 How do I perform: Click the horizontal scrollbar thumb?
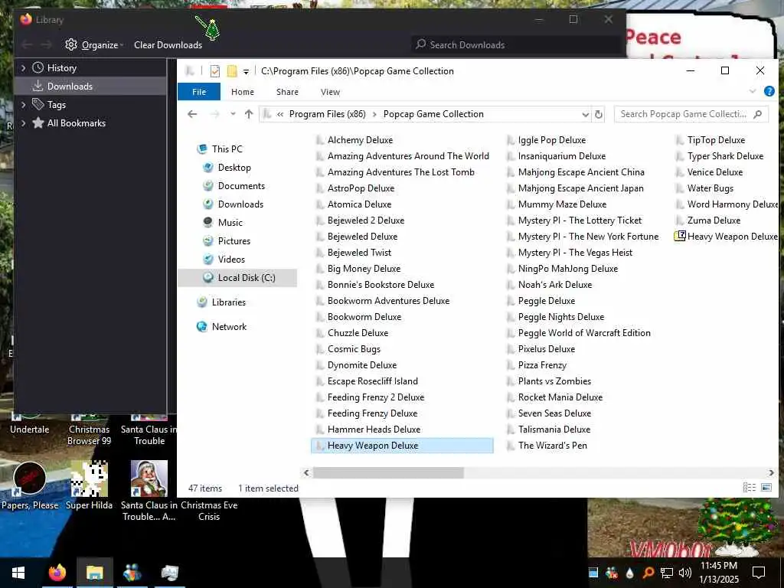coord(388,472)
